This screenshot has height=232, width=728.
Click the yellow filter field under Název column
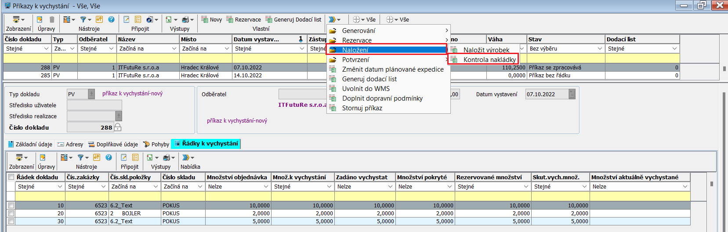click(148, 58)
